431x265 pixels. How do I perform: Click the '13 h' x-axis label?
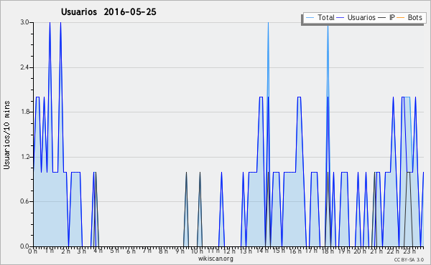[246, 251]
